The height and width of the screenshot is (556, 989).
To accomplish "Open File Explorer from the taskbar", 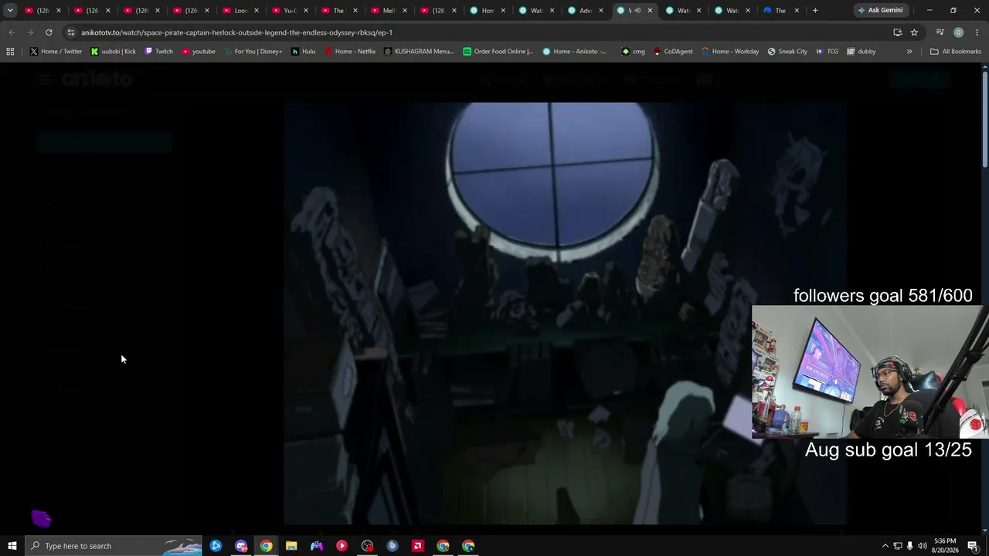I will [291, 546].
